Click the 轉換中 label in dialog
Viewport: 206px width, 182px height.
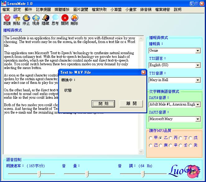click(x=68, y=80)
